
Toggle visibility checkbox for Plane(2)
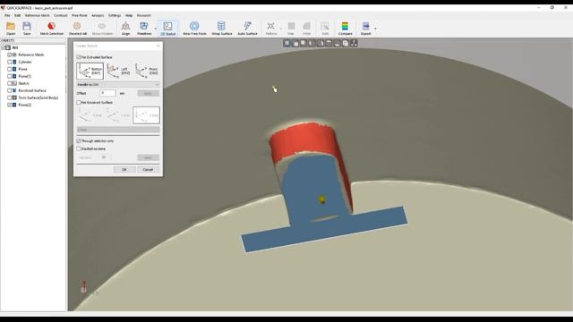(x=10, y=105)
